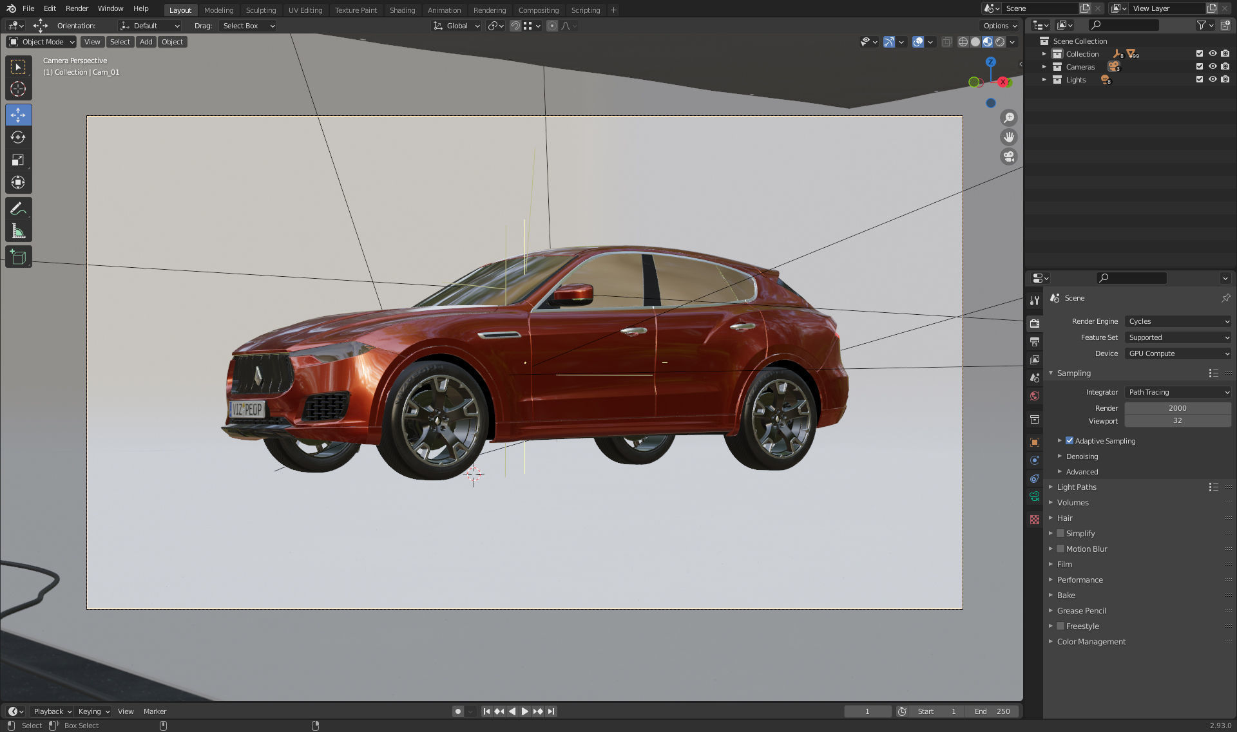The width and height of the screenshot is (1237, 732).
Task: Switch to the Shading workspace tab
Action: [402, 10]
